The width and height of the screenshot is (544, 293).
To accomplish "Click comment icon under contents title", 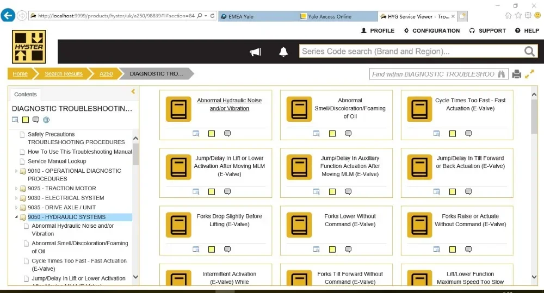I will pos(36,120).
